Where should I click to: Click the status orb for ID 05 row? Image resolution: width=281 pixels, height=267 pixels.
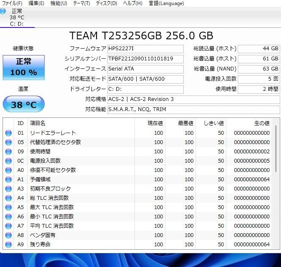click(8, 142)
